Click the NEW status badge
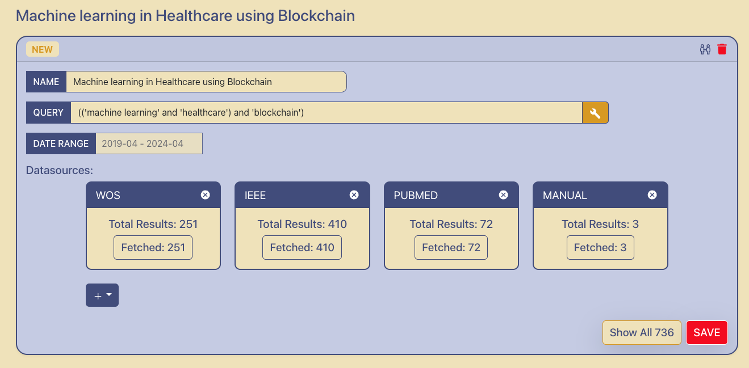Viewport: 749px width, 368px height. pyautogui.click(x=43, y=49)
